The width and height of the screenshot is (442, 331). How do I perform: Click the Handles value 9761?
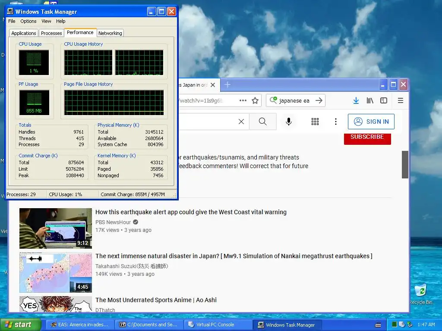click(79, 132)
